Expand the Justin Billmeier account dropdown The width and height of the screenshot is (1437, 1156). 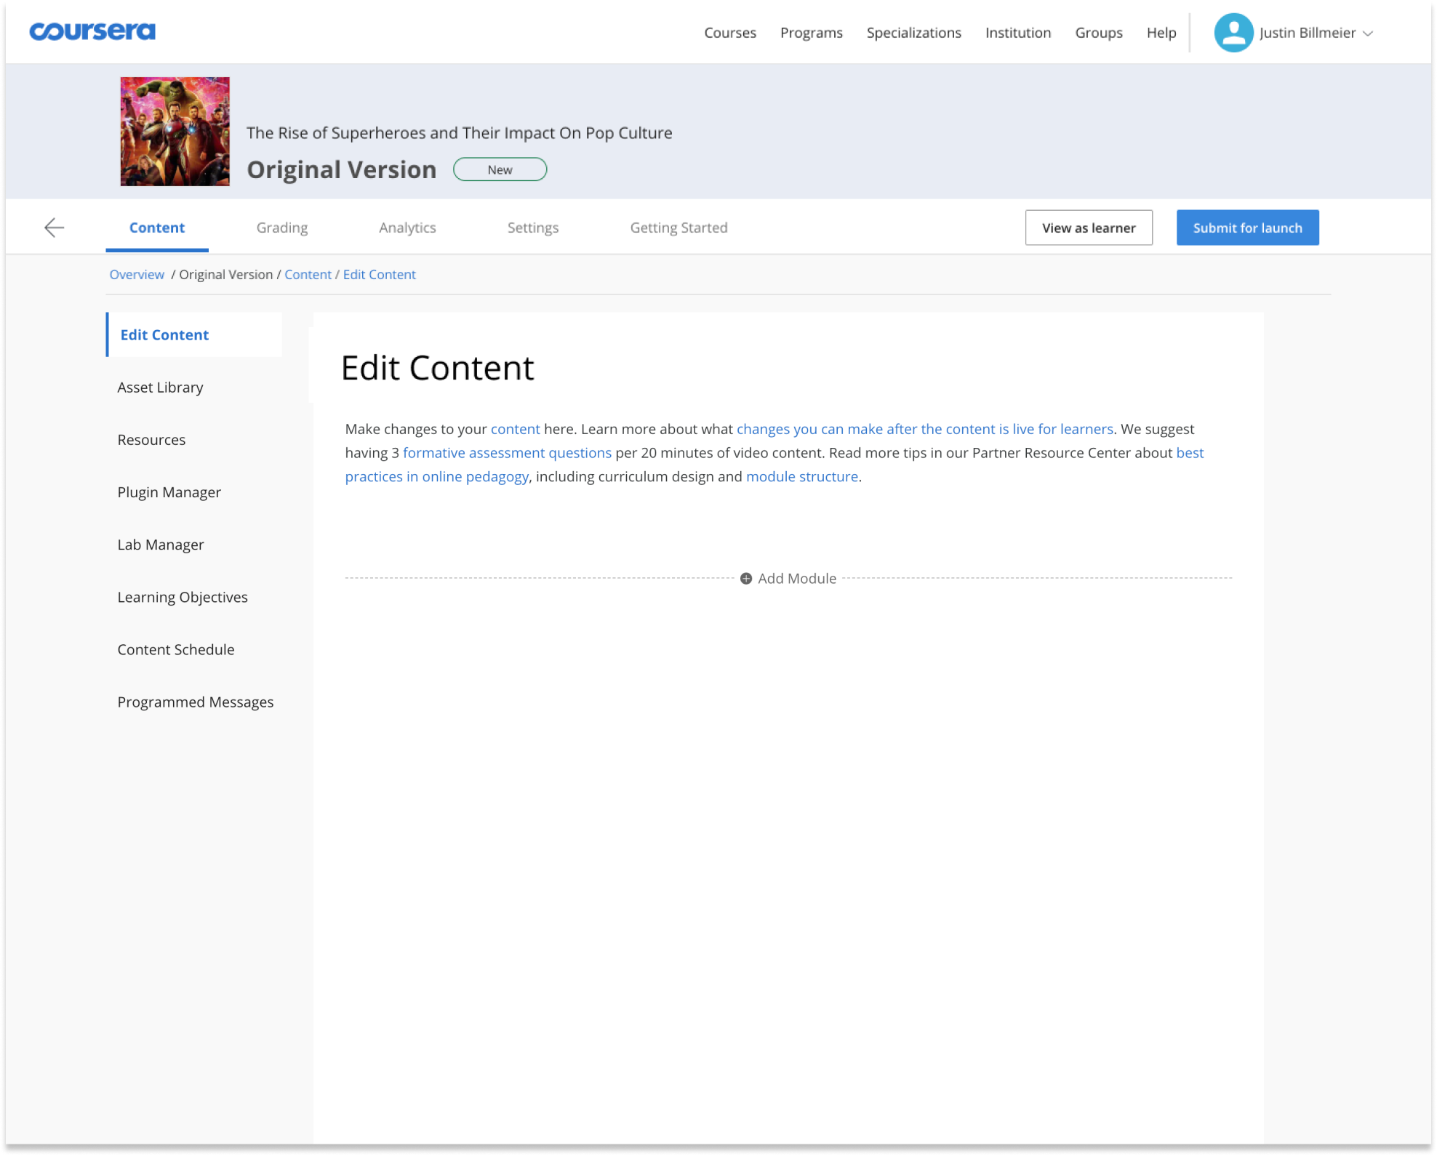(1368, 33)
